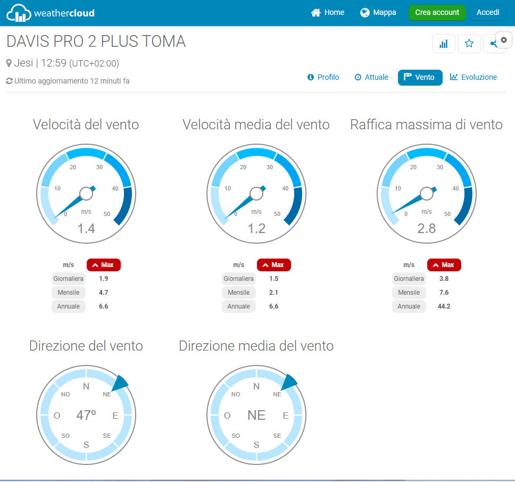
Task: Click the 4.7 monthly wind speed value
Action: (x=103, y=292)
